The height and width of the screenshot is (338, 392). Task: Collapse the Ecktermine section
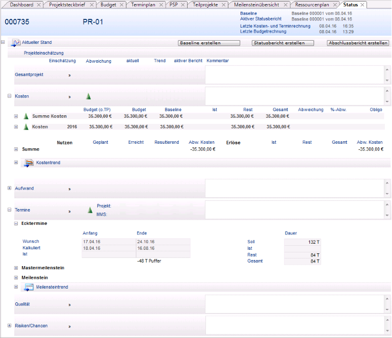click(x=16, y=223)
